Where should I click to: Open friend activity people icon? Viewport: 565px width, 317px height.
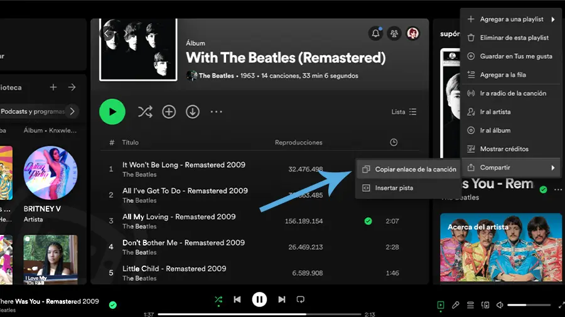click(x=394, y=33)
